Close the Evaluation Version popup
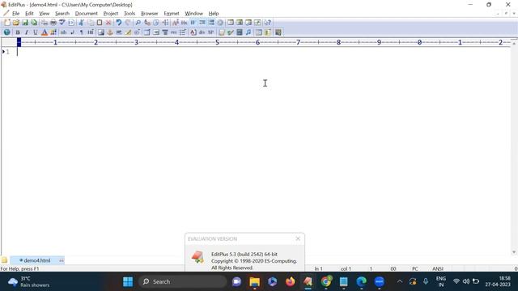The image size is (518, 291). pyautogui.click(x=298, y=238)
